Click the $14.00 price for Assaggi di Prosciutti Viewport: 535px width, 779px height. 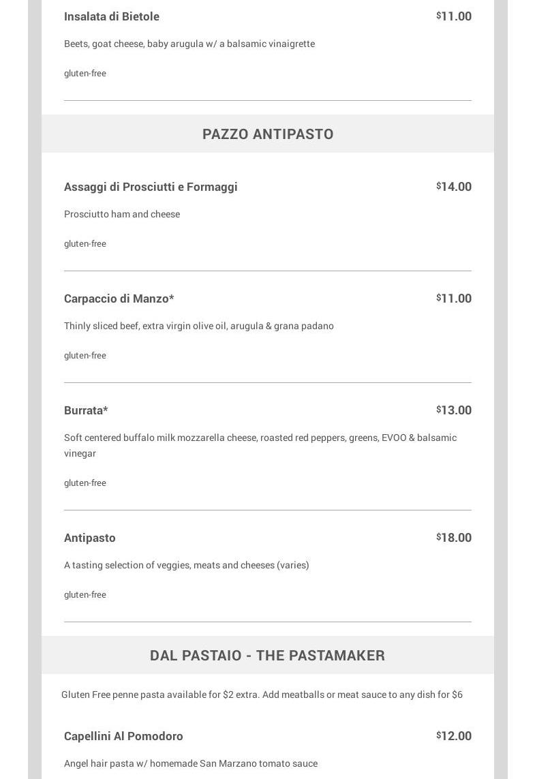454,187
